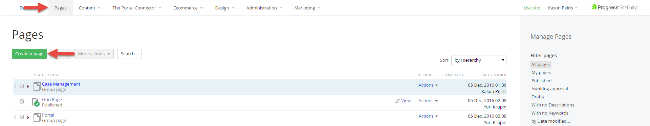
Task: View the Grid Page in new window
Action: (403, 101)
